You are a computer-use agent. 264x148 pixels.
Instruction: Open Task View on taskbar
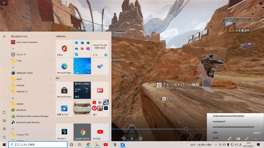click(x=80, y=144)
